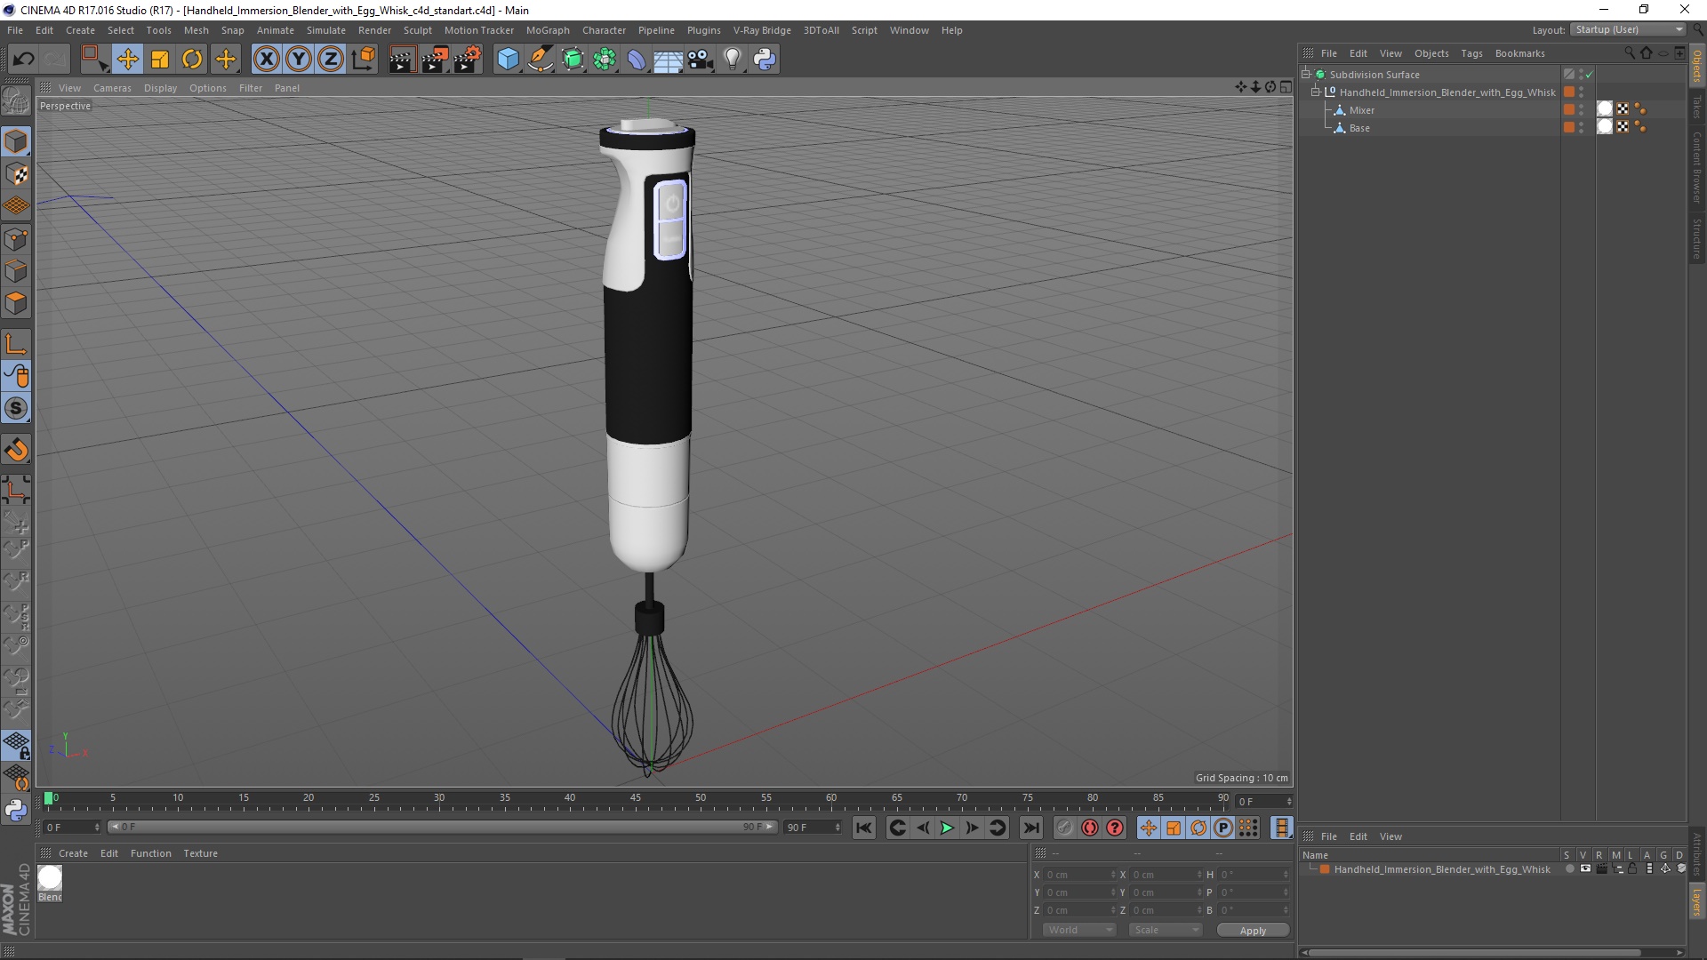Image resolution: width=1707 pixels, height=960 pixels.
Task: Click the Bend deformer icon
Action: (x=637, y=60)
